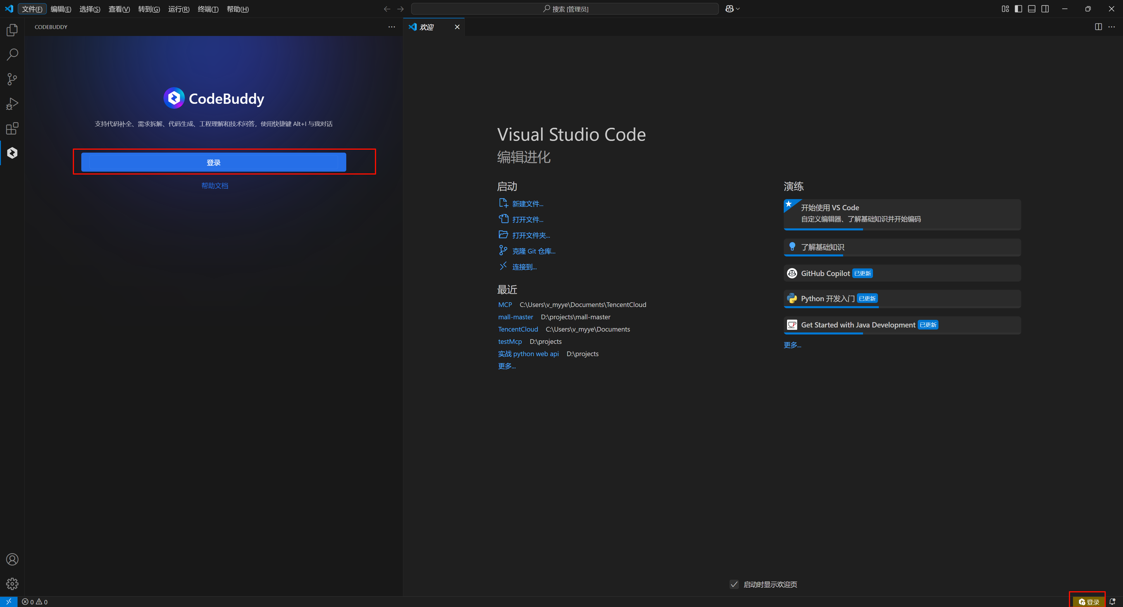Screen dimensions: 1123x607
Task: Open the Accounts icon above settings
Action: coord(12,559)
